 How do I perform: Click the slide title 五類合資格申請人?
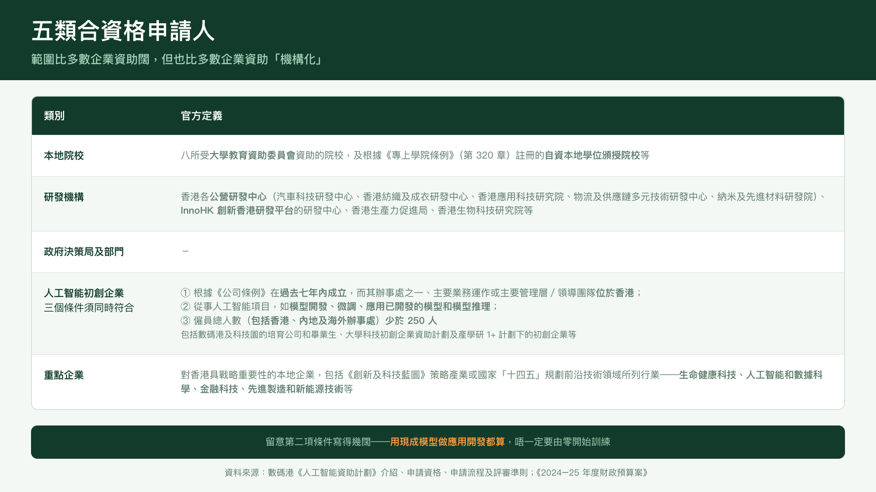[123, 31]
